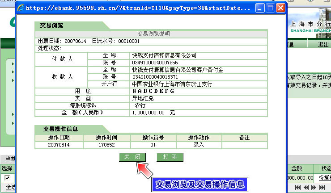Screen dimensions: 331x193
Task: Go to previous page in background pager
Action: [306, 187]
